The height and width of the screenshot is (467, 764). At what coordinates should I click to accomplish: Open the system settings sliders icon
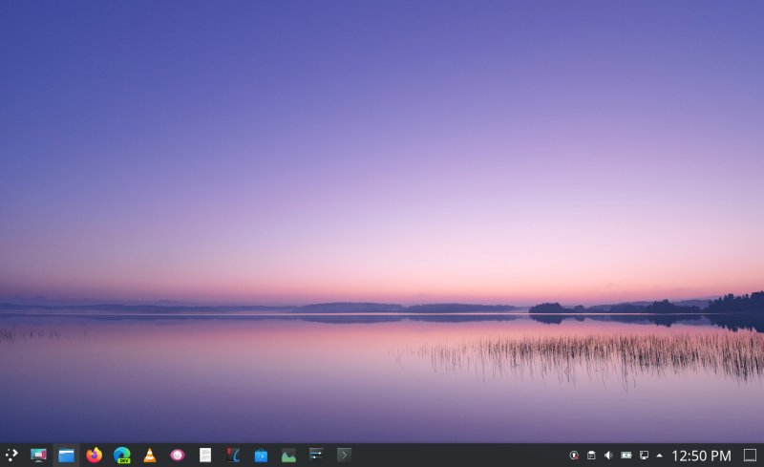click(316, 456)
